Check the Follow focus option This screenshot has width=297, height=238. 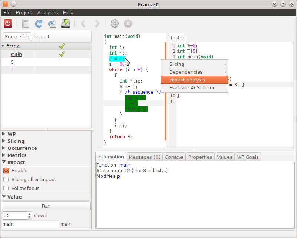[6, 189]
